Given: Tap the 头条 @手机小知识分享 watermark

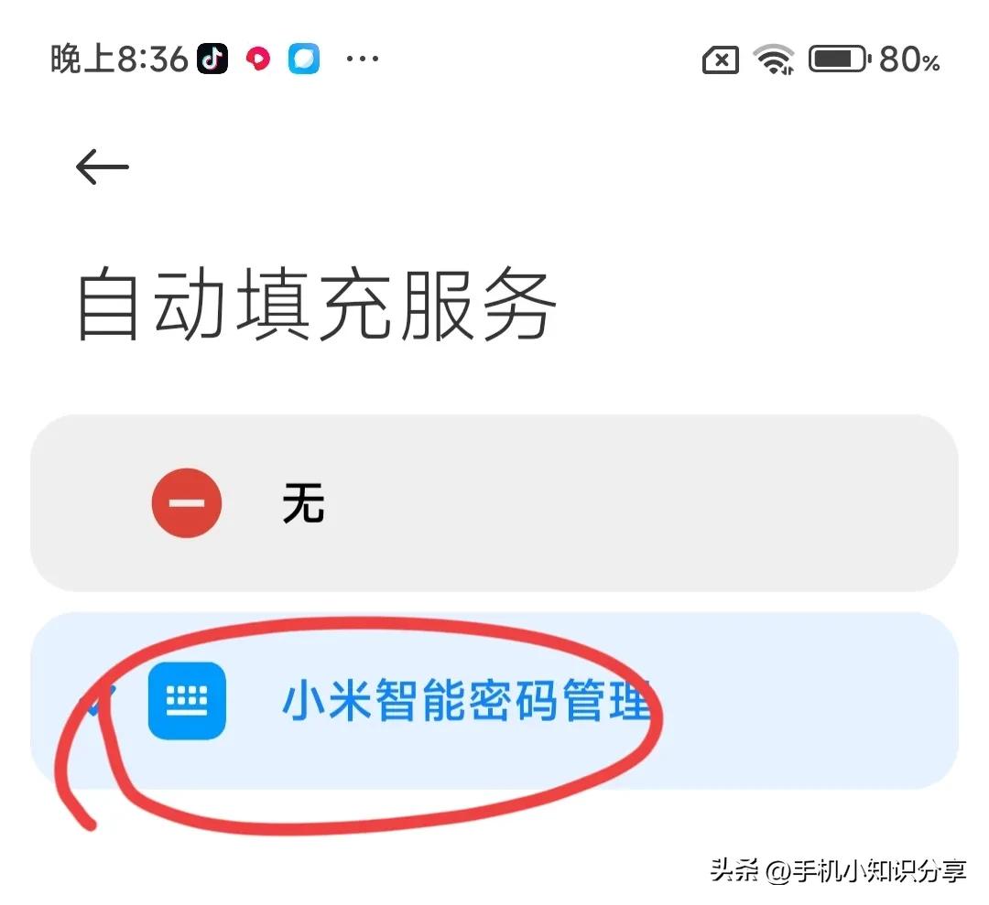Looking at the screenshot, I should 838,871.
